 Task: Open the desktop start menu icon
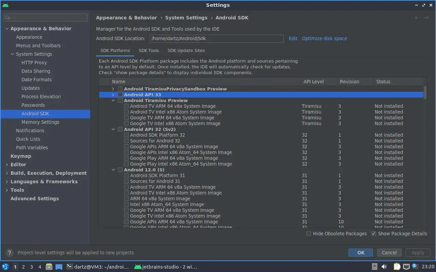pos(5,267)
